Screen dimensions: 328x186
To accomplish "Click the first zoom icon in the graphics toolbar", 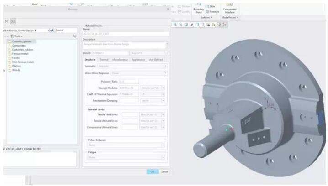I will (175, 24).
